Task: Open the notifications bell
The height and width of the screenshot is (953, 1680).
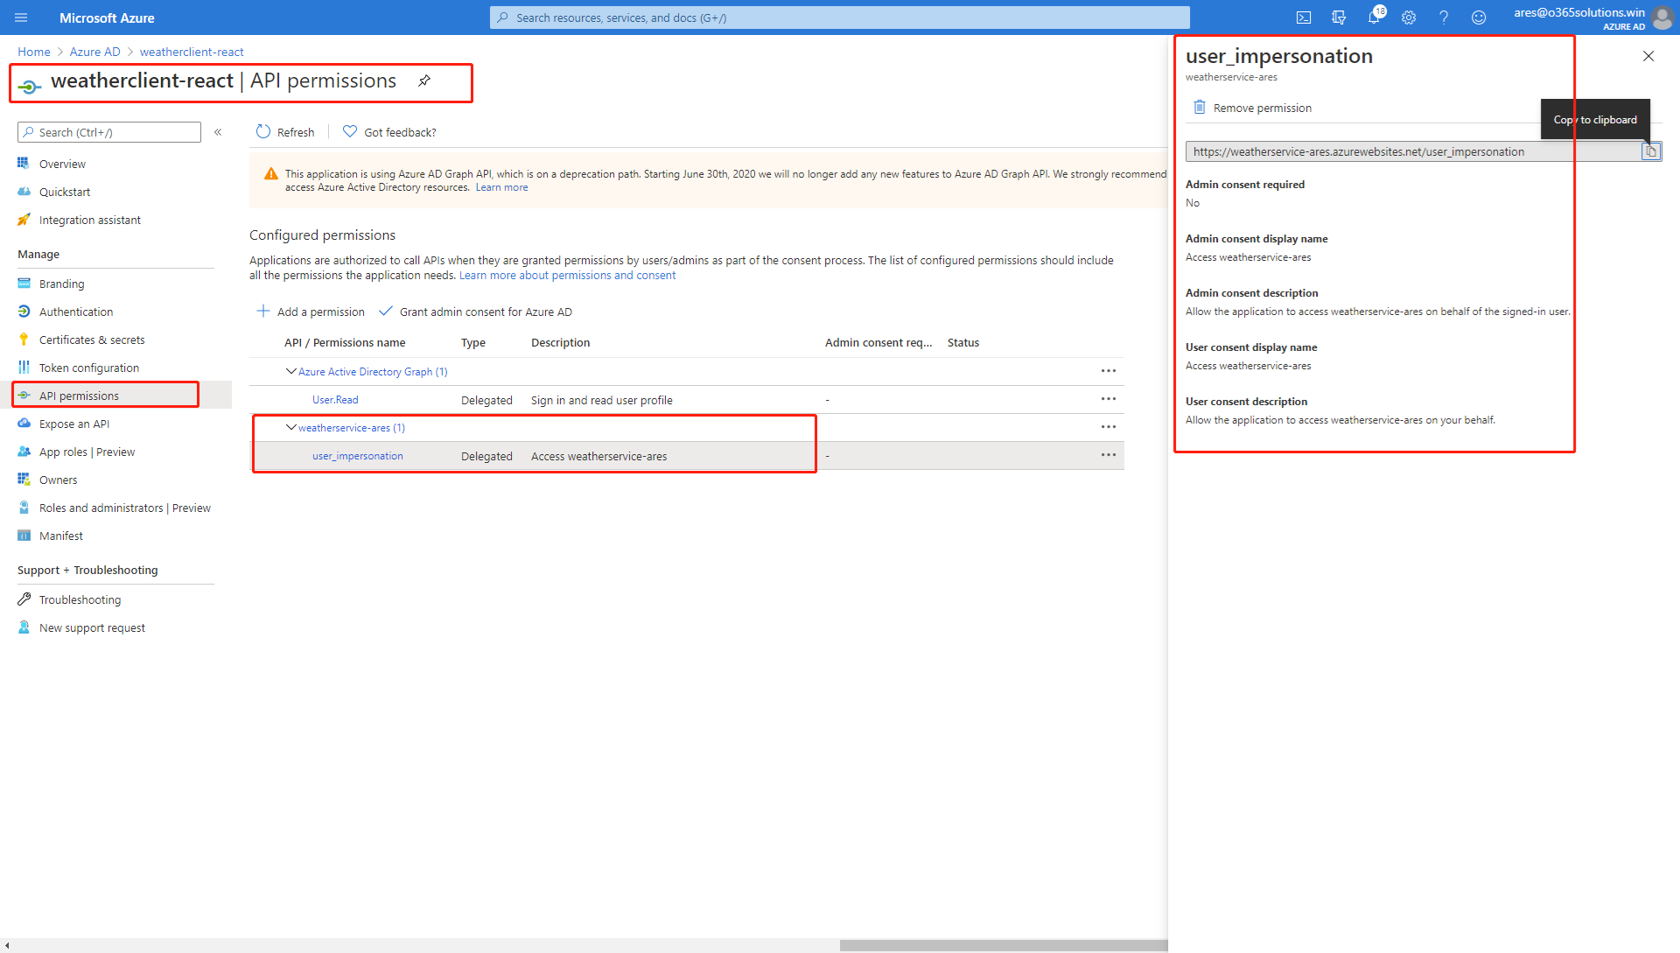Action: [1374, 18]
